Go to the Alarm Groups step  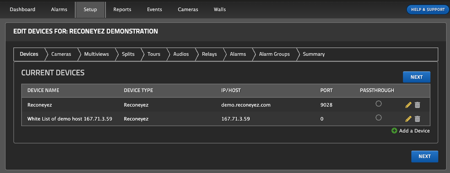coord(274,54)
